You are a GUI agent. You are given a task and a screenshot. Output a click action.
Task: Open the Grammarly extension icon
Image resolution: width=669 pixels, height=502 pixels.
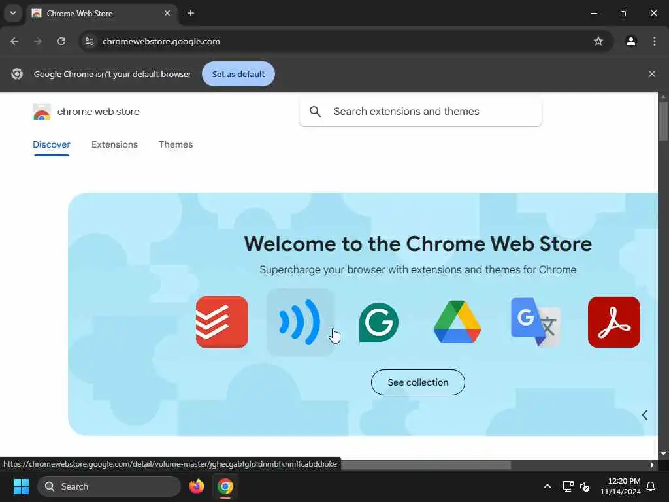(379, 322)
